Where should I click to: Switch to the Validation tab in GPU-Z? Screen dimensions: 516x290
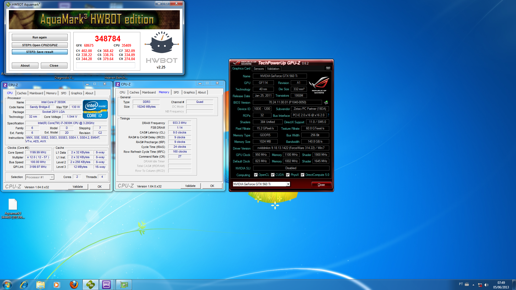273,69
